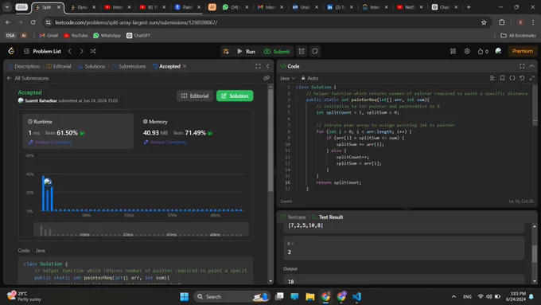
Task: Format code icon in editor
Action: [x=492, y=78]
